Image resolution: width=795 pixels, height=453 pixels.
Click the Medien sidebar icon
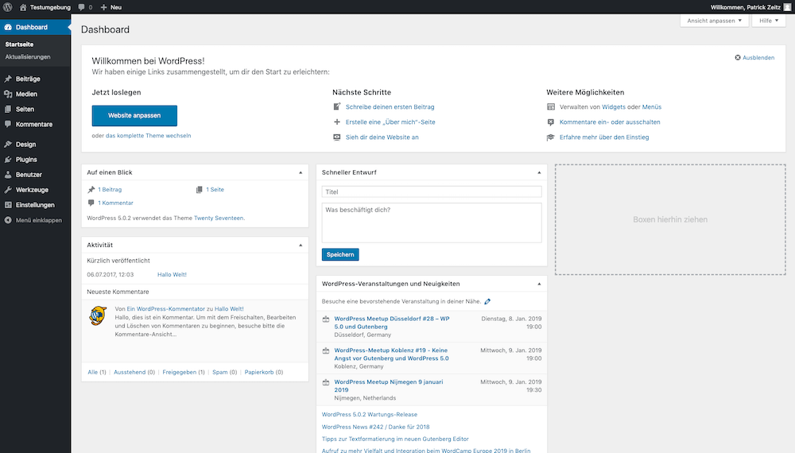[8, 94]
